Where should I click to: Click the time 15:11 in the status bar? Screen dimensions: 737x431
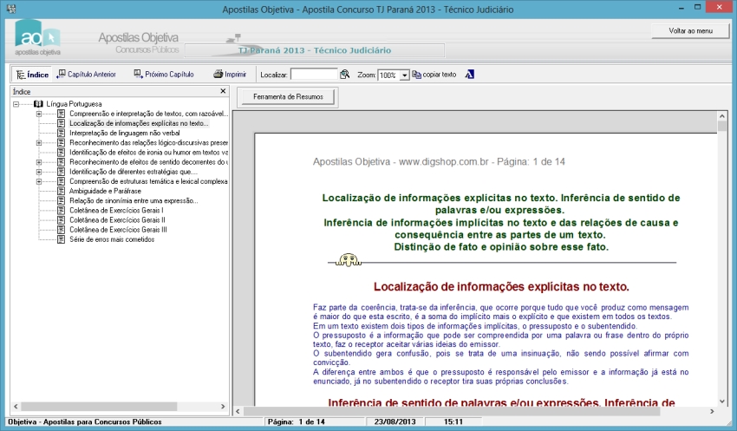click(453, 421)
